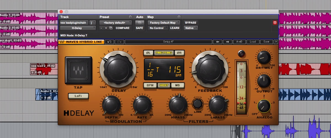Select next preset with plus button

pyautogui.click(x=106, y=28)
